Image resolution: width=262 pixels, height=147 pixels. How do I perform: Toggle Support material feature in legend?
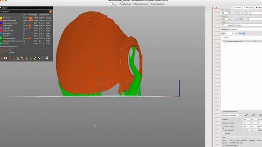[x=26, y=38]
